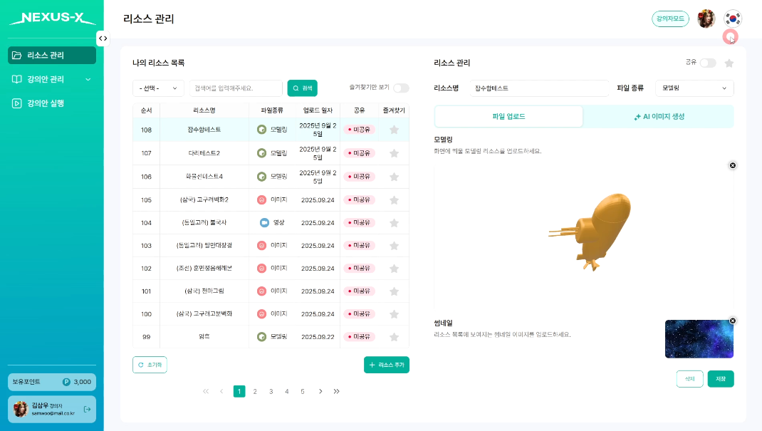The image size is (762, 431).
Task: Go to previous page with left chevron
Action: click(x=221, y=392)
